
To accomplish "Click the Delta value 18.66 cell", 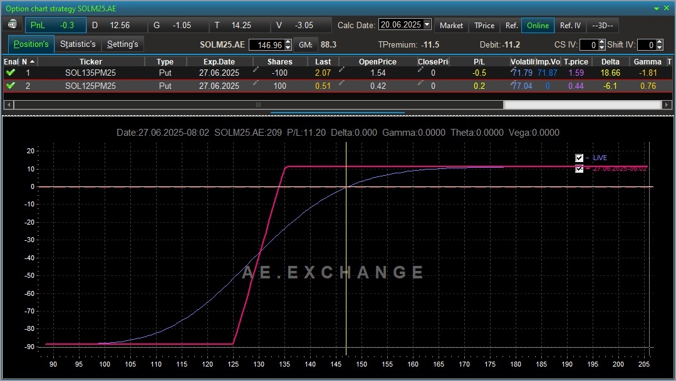I will [610, 73].
